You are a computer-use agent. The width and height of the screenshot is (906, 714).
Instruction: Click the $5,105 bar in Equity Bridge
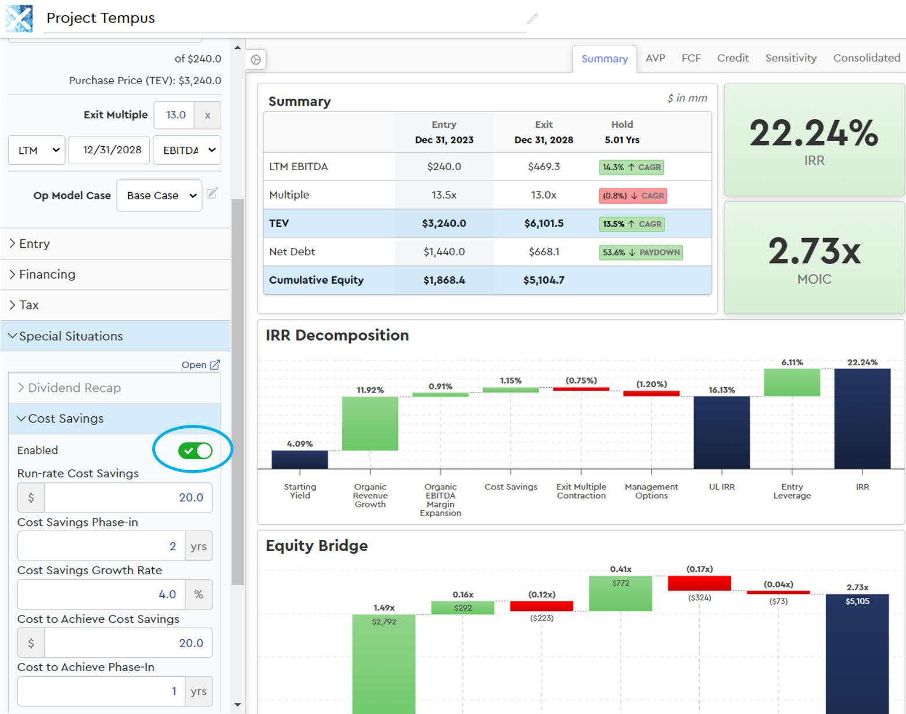coord(857,654)
